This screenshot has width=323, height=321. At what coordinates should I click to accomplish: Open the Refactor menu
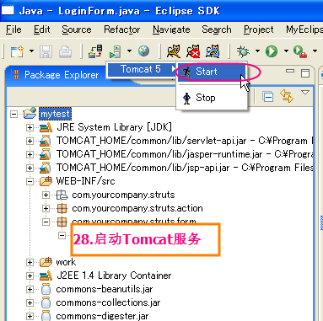coord(122,29)
